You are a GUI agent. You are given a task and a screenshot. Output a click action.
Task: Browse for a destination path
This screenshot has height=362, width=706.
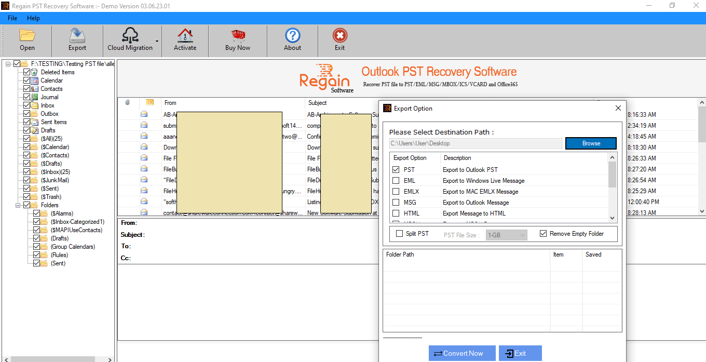click(x=591, y=143)
